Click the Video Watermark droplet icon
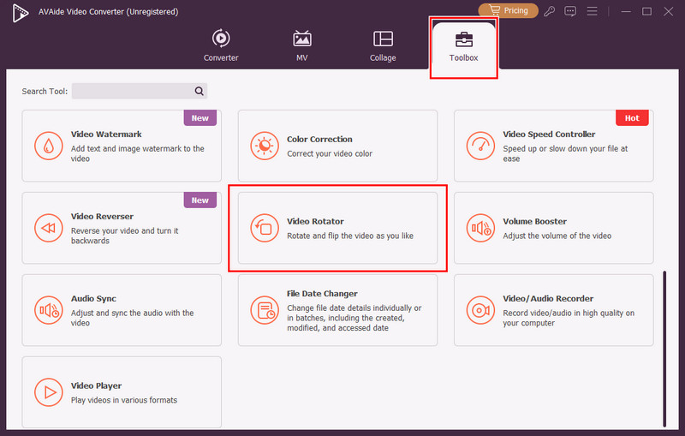Image resolution: width=685 pixels, height=436 pixels. pos(49,146)
